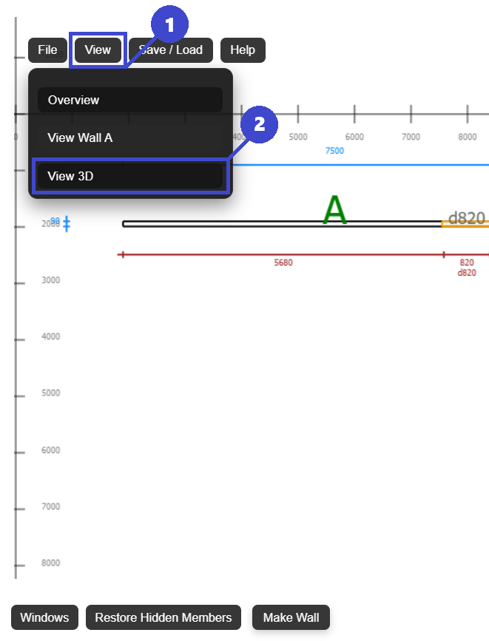Viewport: 489px width, 641px height.
Task: Select the d820 door label
Action: 467,218
